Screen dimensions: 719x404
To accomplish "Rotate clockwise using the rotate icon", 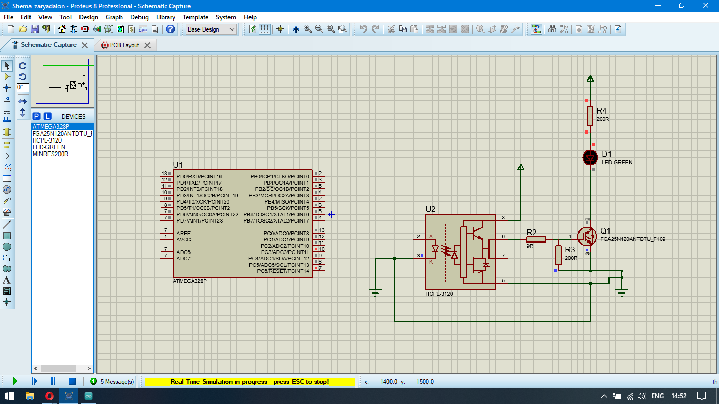I will pyautogui.click(x=23, y=66).
